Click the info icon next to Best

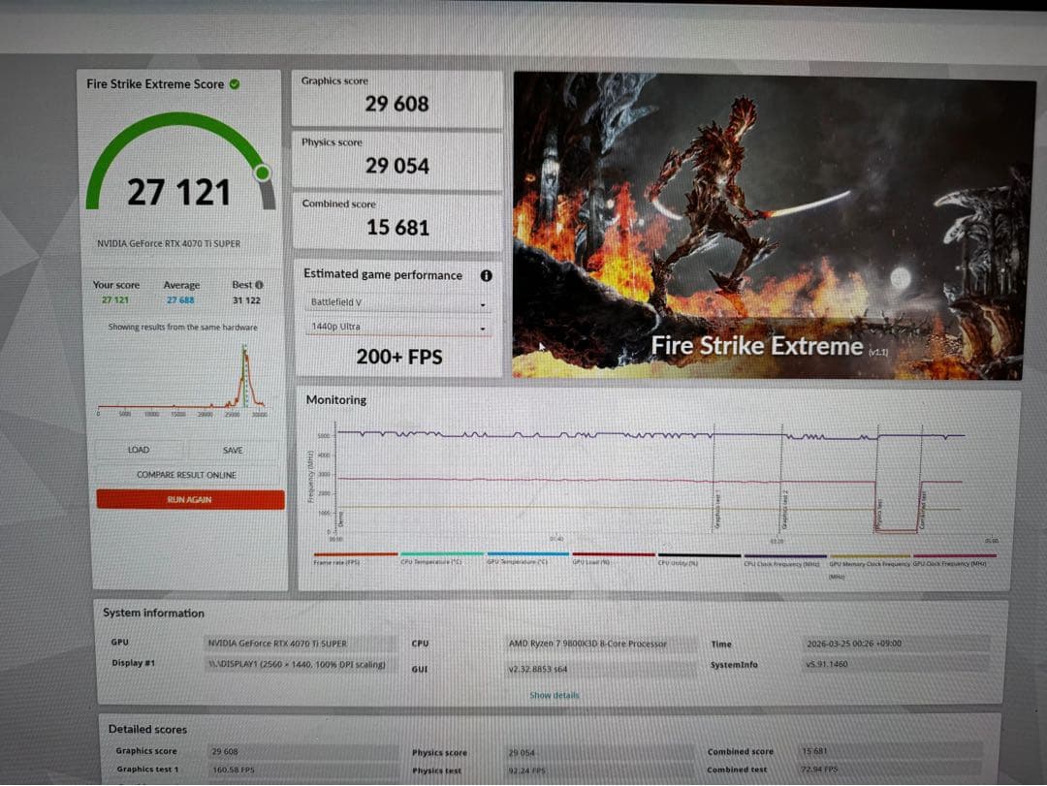click(259, 285)
